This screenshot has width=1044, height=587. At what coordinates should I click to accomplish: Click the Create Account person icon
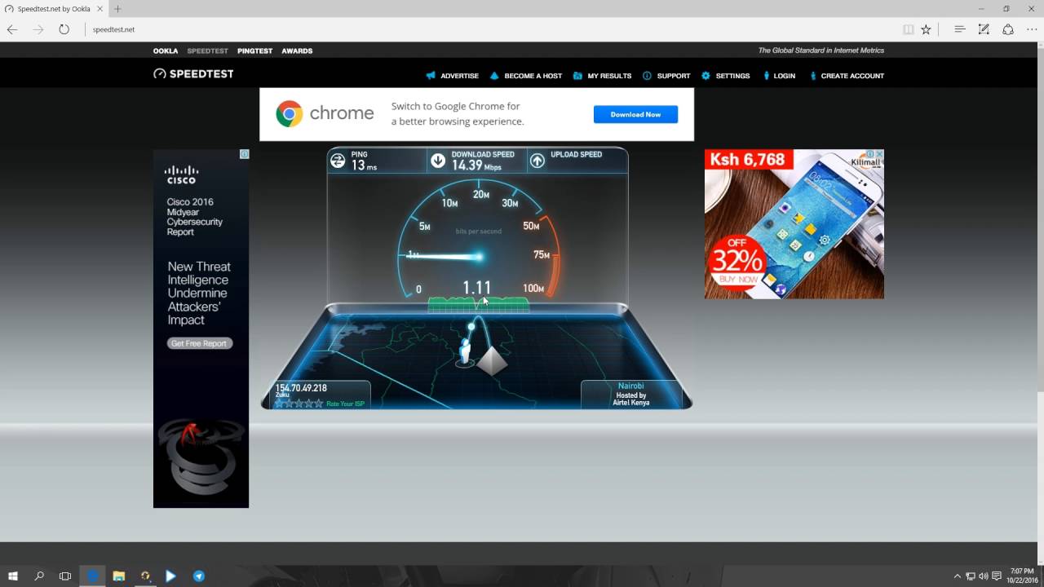click(813, 76)
